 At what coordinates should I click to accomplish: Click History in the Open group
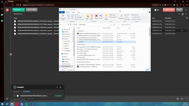(127, 19)
